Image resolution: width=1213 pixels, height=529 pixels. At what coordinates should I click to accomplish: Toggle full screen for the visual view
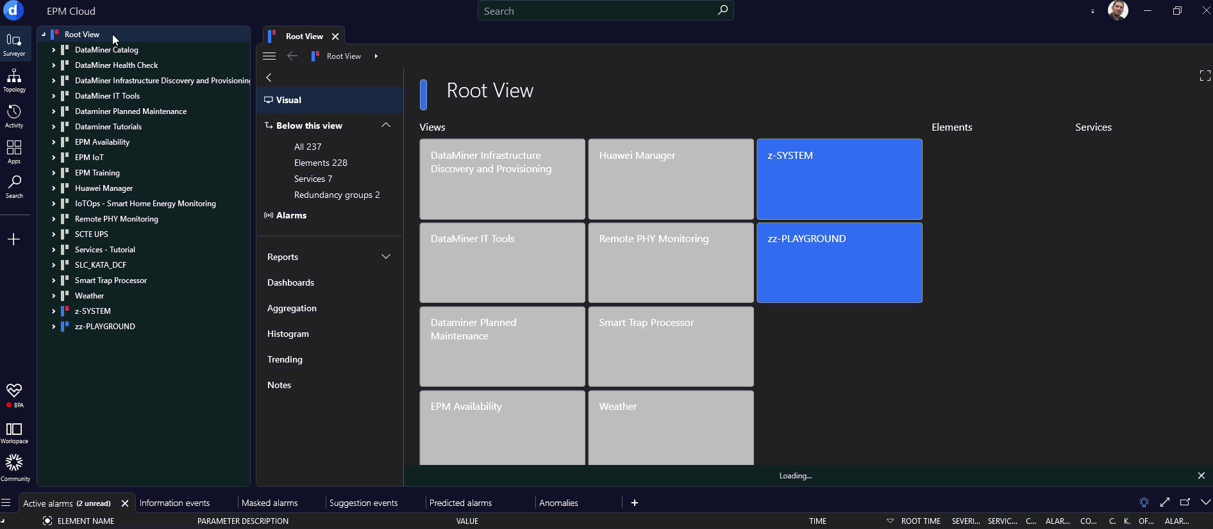click(1205, 76)
